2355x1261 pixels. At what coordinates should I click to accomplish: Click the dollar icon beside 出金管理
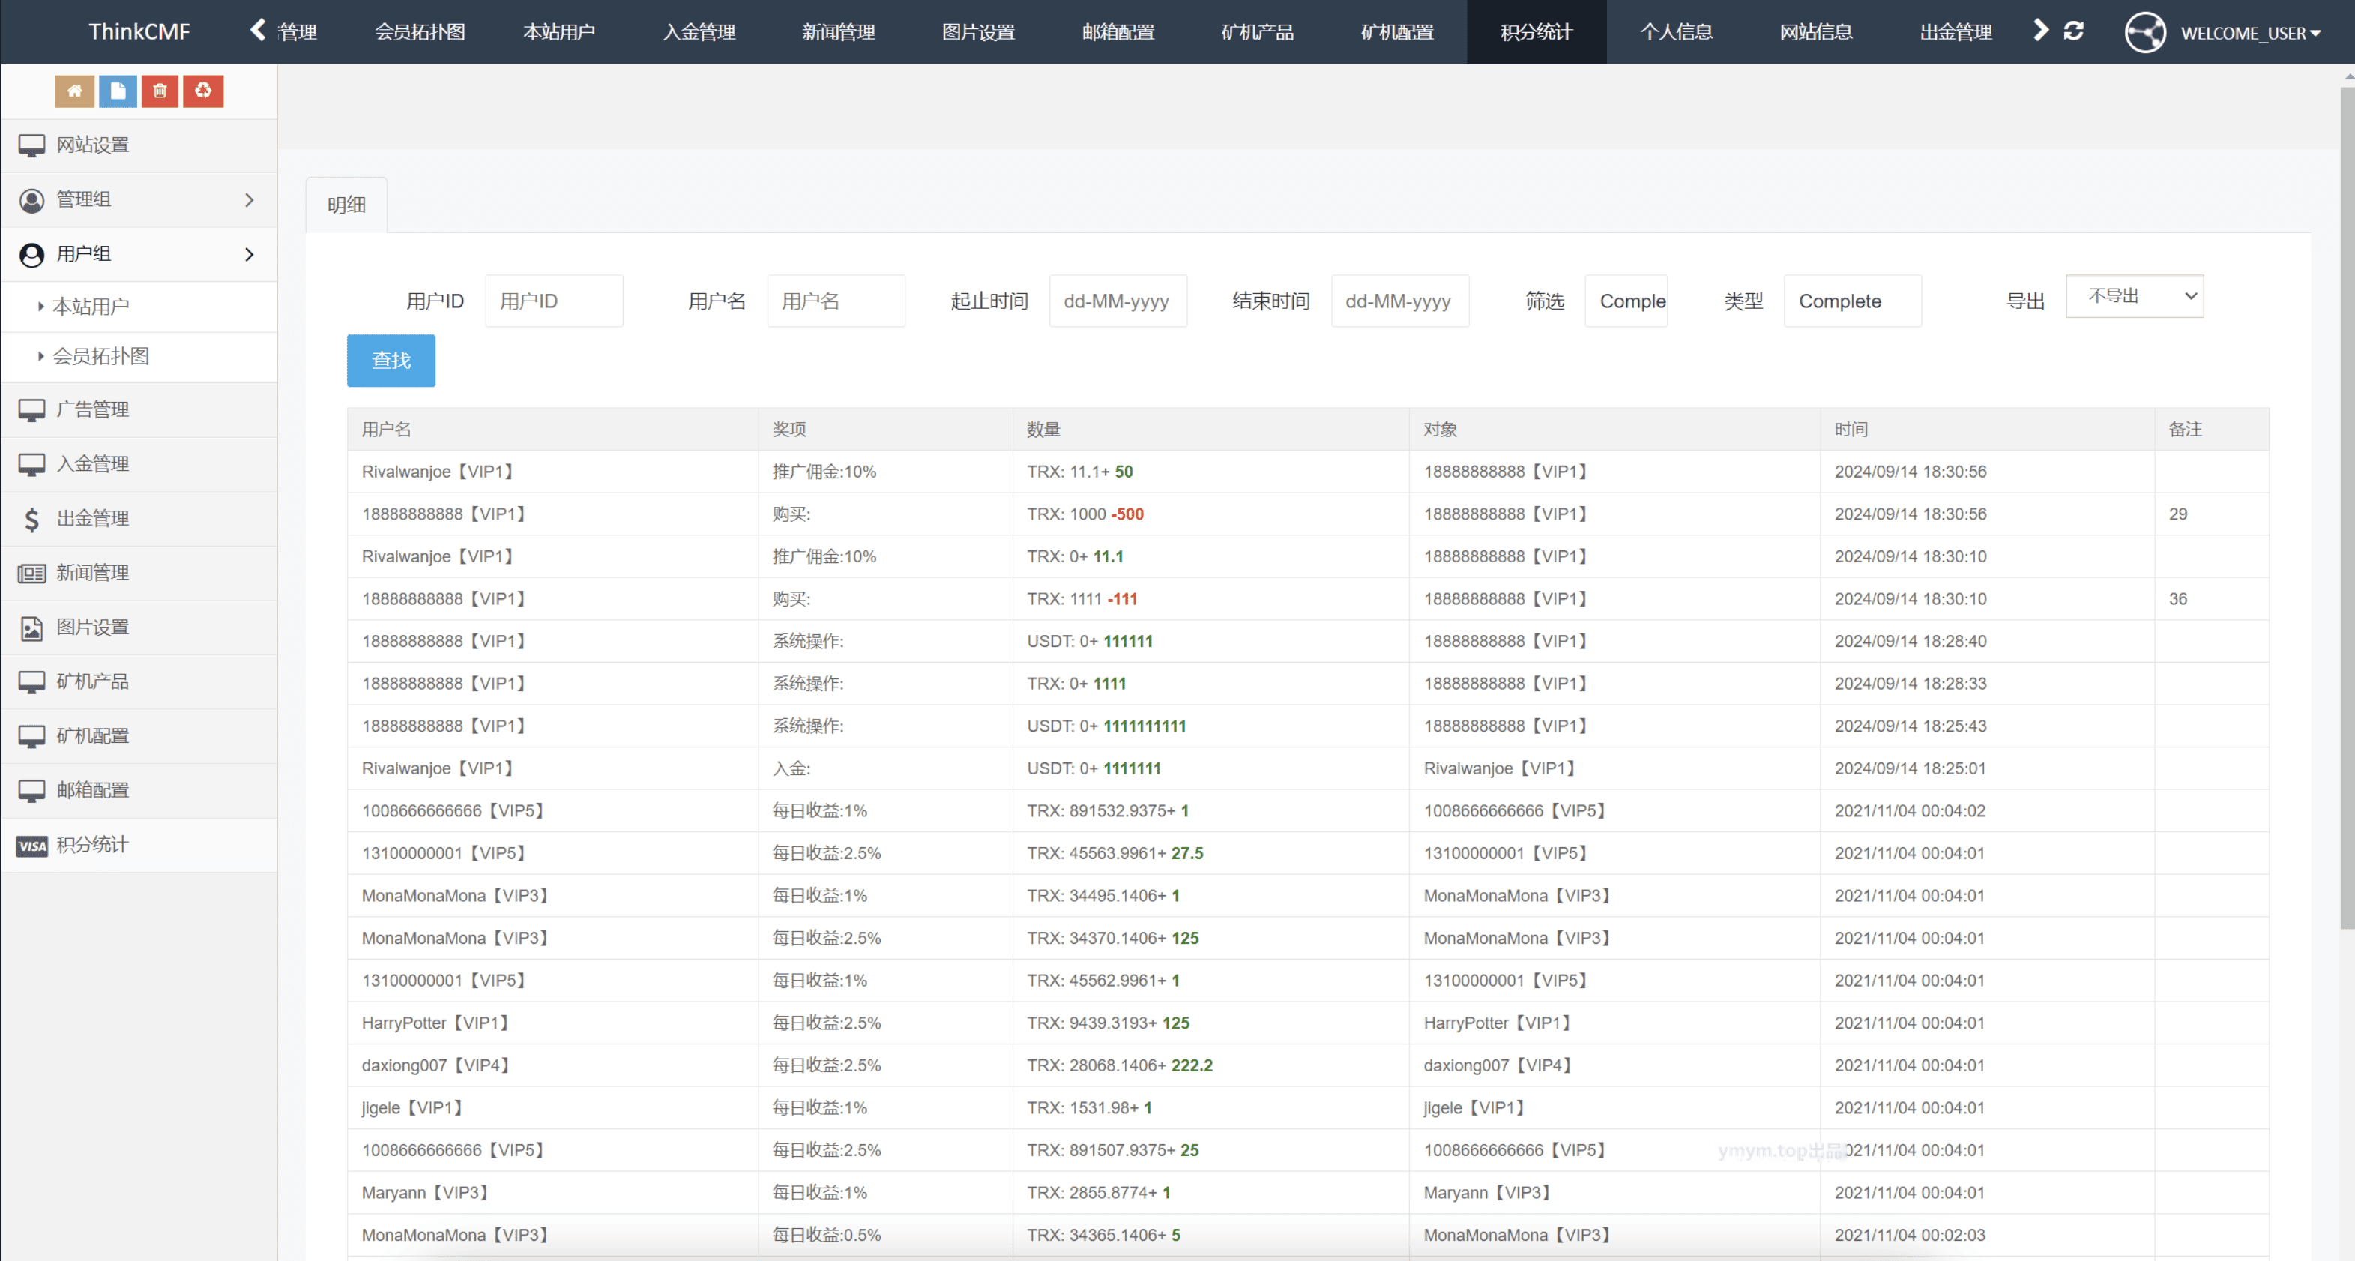(x=32, y=519)
